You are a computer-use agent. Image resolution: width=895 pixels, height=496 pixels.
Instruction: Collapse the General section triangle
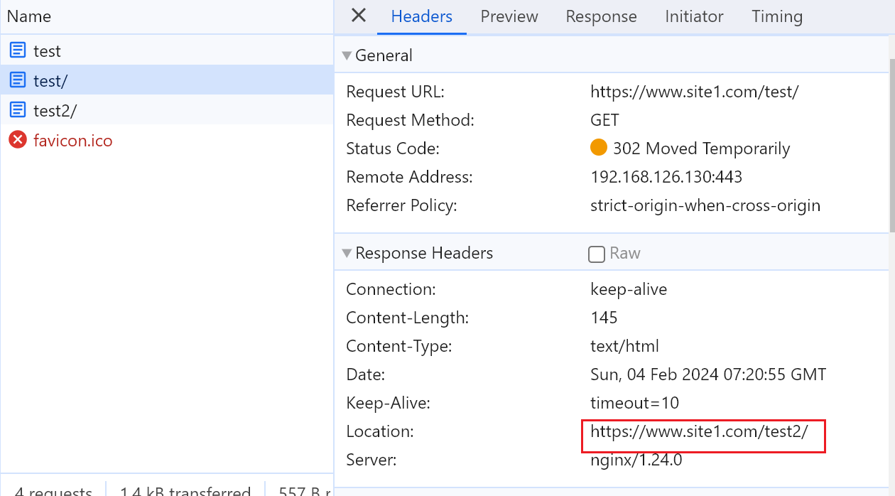(347, 55)
